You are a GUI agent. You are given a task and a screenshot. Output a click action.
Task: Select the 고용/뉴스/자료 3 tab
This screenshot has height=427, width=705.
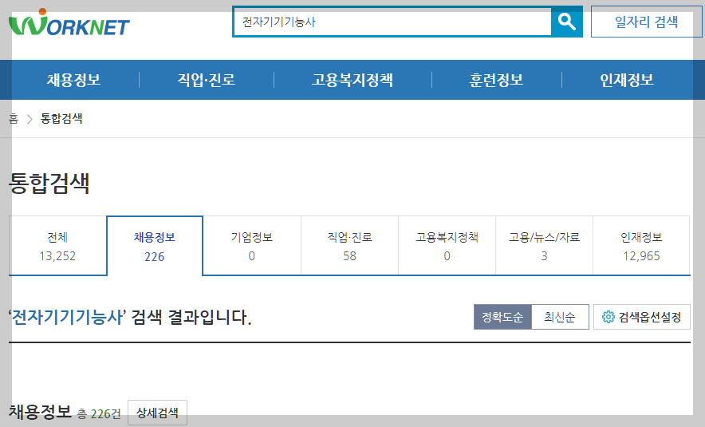[544, 246]
